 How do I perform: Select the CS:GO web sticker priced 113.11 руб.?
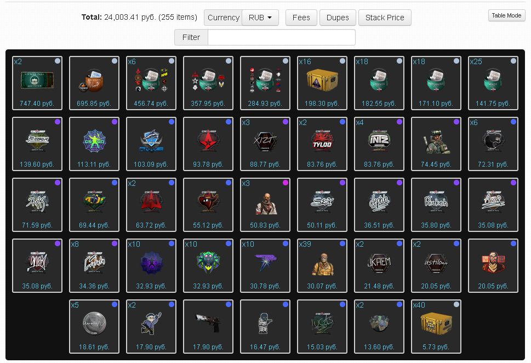(94, 144)
